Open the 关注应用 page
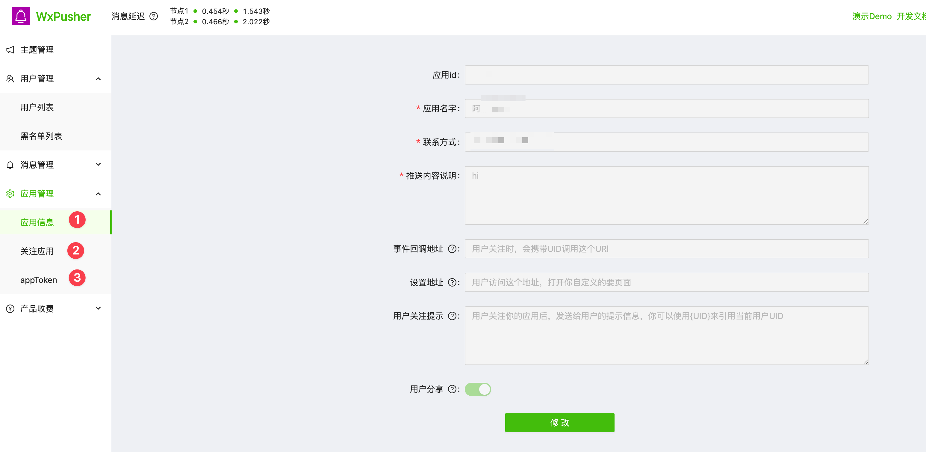This screenshot has width=926, height=452. (x=37, y=251)
